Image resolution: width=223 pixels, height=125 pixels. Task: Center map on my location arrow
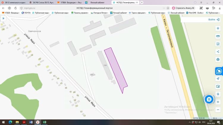tap(218, 79)
